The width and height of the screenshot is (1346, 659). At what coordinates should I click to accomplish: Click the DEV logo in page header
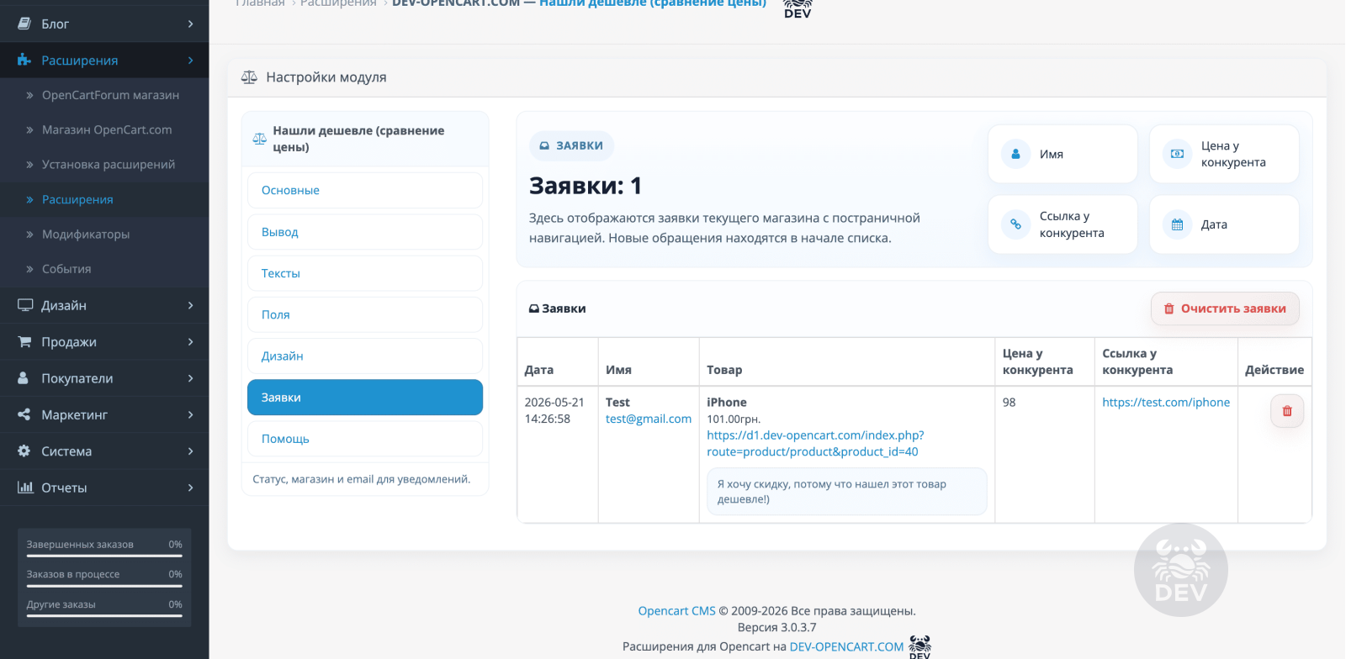point(798,8)
